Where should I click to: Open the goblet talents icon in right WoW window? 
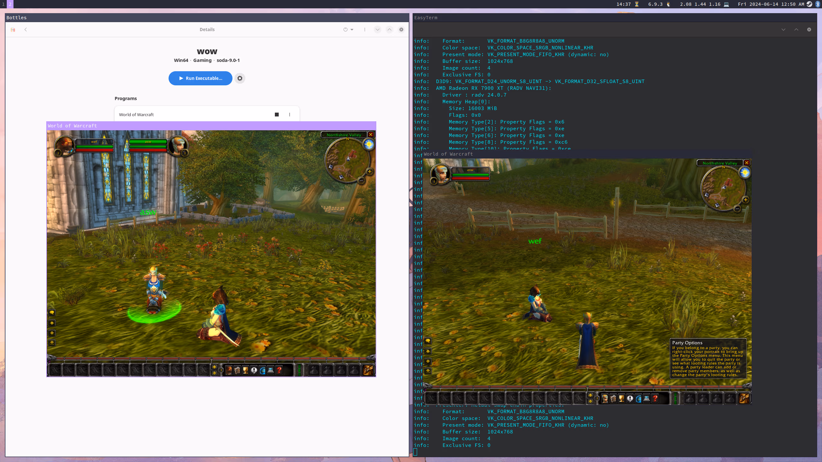[622, 399]
